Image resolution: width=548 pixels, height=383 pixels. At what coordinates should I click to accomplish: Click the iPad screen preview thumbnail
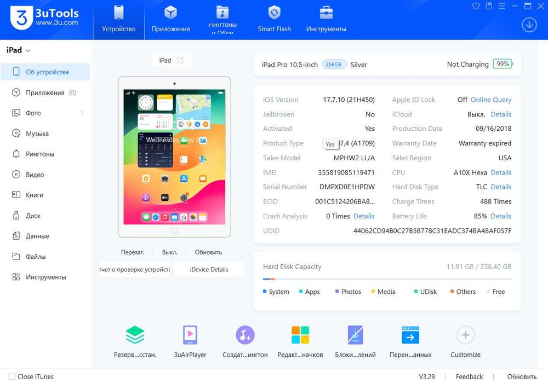(174, 156)
